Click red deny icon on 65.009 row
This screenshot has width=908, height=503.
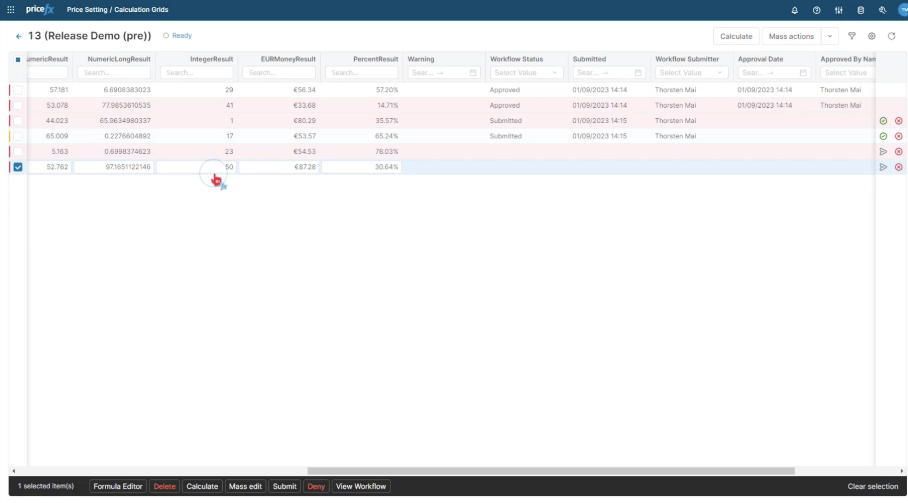[899, 136]
